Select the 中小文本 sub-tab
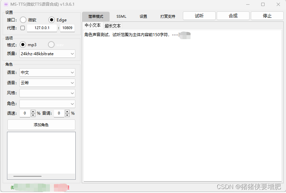This screenshot has width=286, height=193. 93,25
